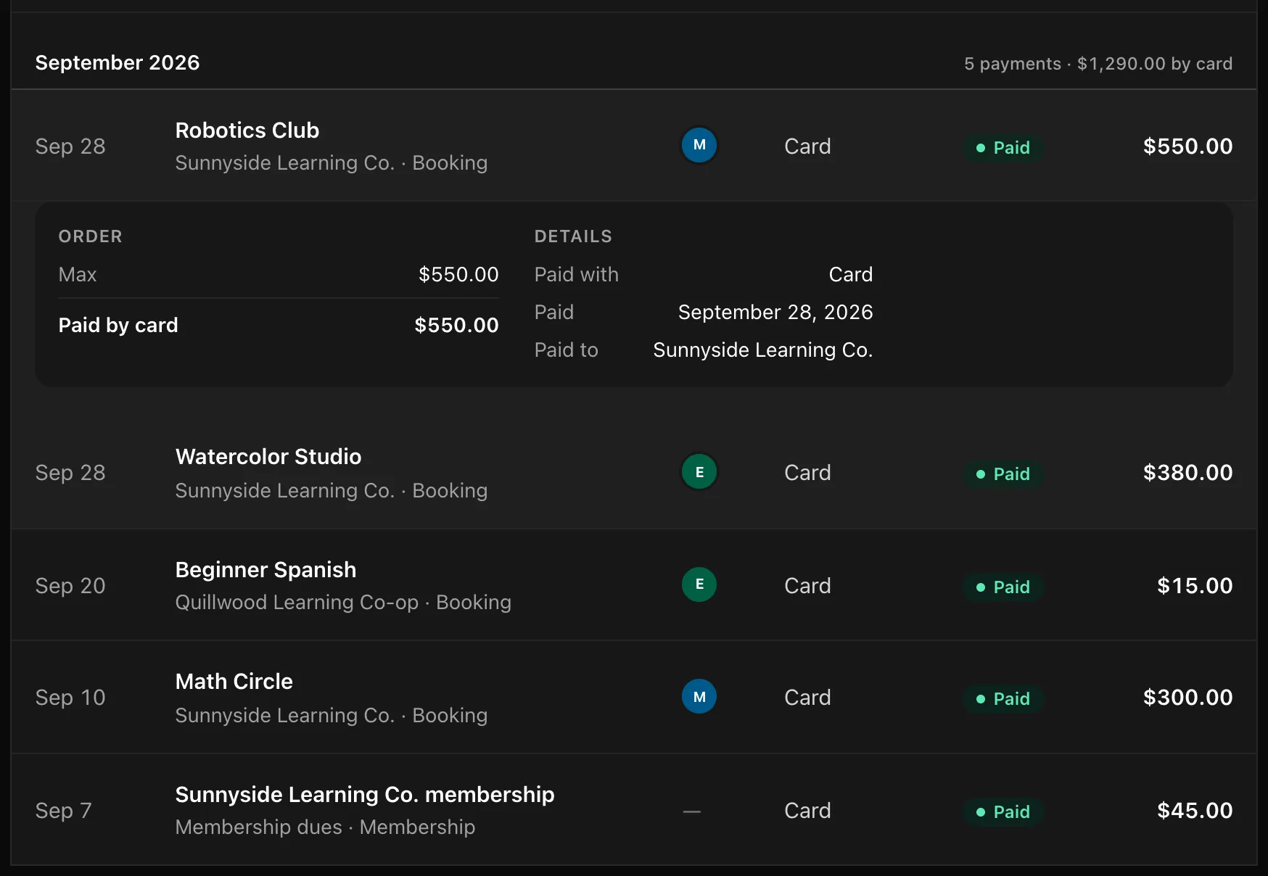1268x876 pixels.
Task: Click 'Sunnyside Learning Co.' in Paid to detail
Action: tap(763, 350)
